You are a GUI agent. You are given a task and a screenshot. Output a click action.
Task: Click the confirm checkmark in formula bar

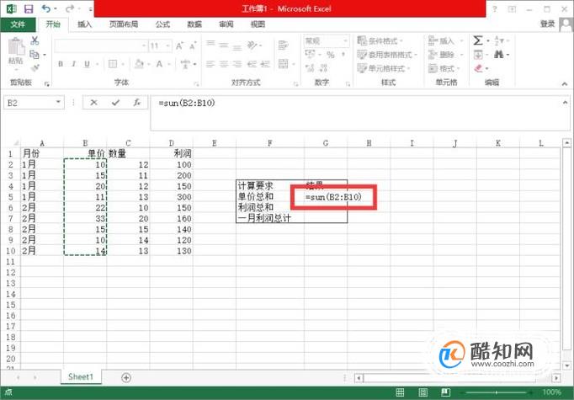click(x=115, y=103)
